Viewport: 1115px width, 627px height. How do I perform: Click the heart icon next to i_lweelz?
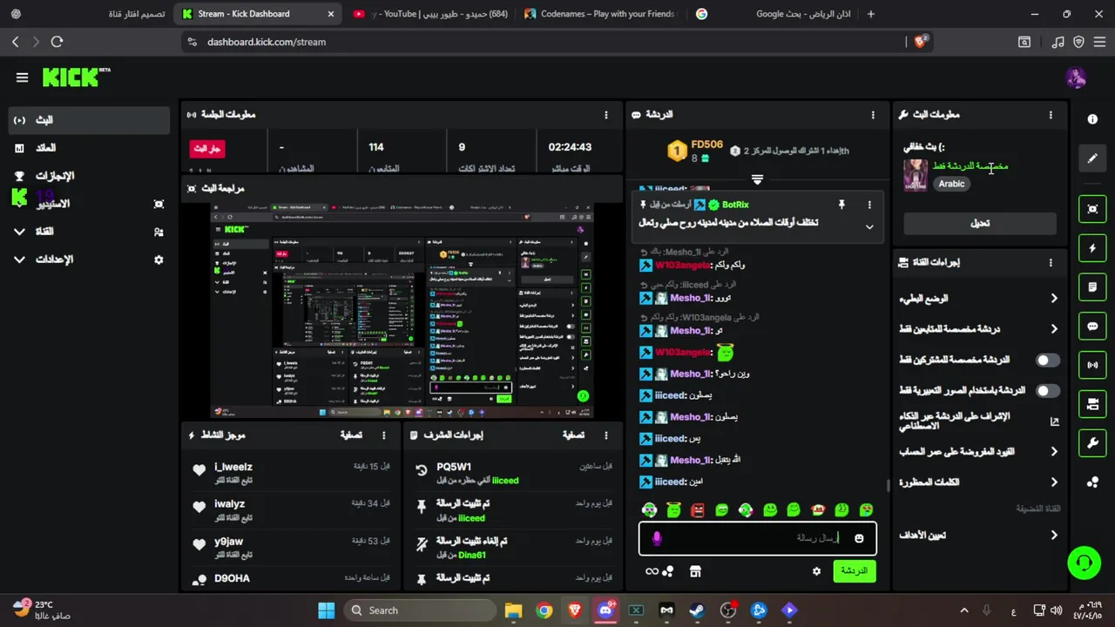tap(199, 470)
